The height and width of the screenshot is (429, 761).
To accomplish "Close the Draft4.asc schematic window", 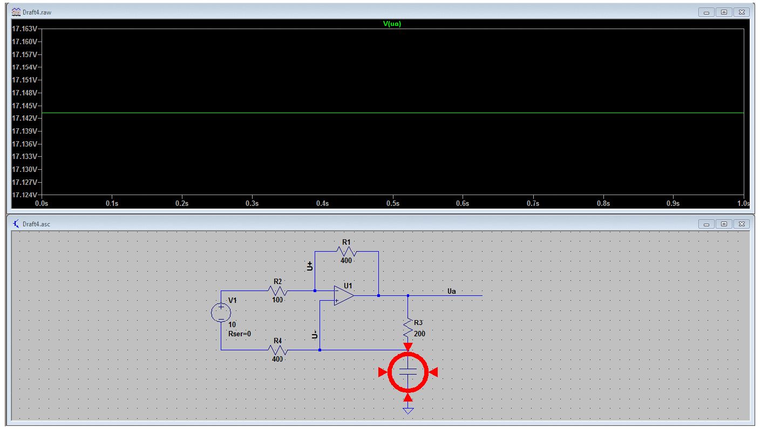I will (742, 224).
